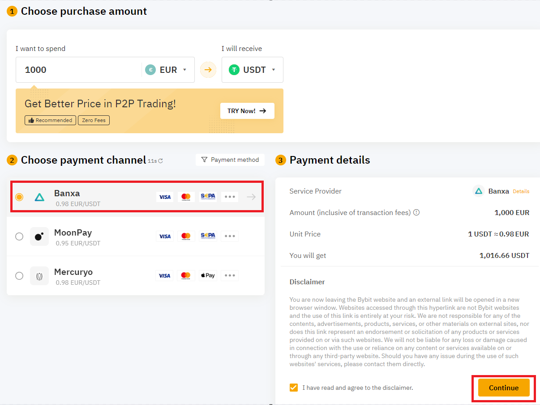Click the SEPA icon in Banxa row
The height and width of the screenshot is (405, 540).
(x=208, y=197)
